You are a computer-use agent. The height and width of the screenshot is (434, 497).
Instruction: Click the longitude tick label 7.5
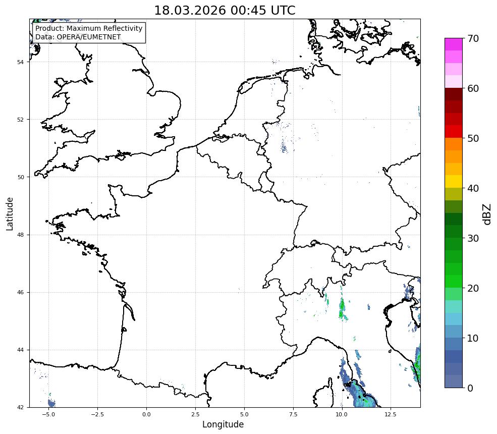tap(293, 414)
